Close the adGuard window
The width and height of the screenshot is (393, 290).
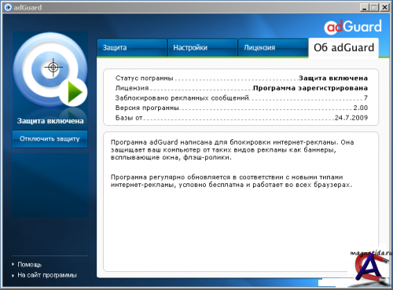(384, 7)
